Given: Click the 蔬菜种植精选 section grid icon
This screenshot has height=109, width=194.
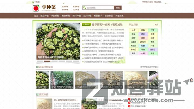Looking at the screenshot, I should click(37, 67).
